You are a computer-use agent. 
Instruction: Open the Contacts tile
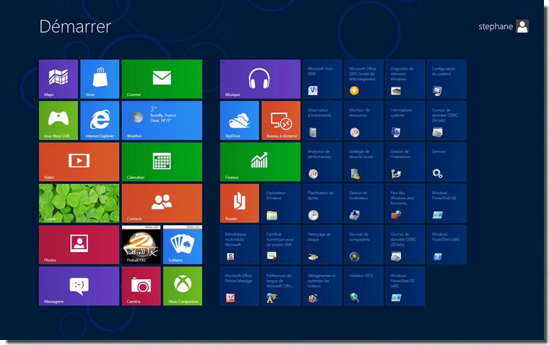click(162, 204)
